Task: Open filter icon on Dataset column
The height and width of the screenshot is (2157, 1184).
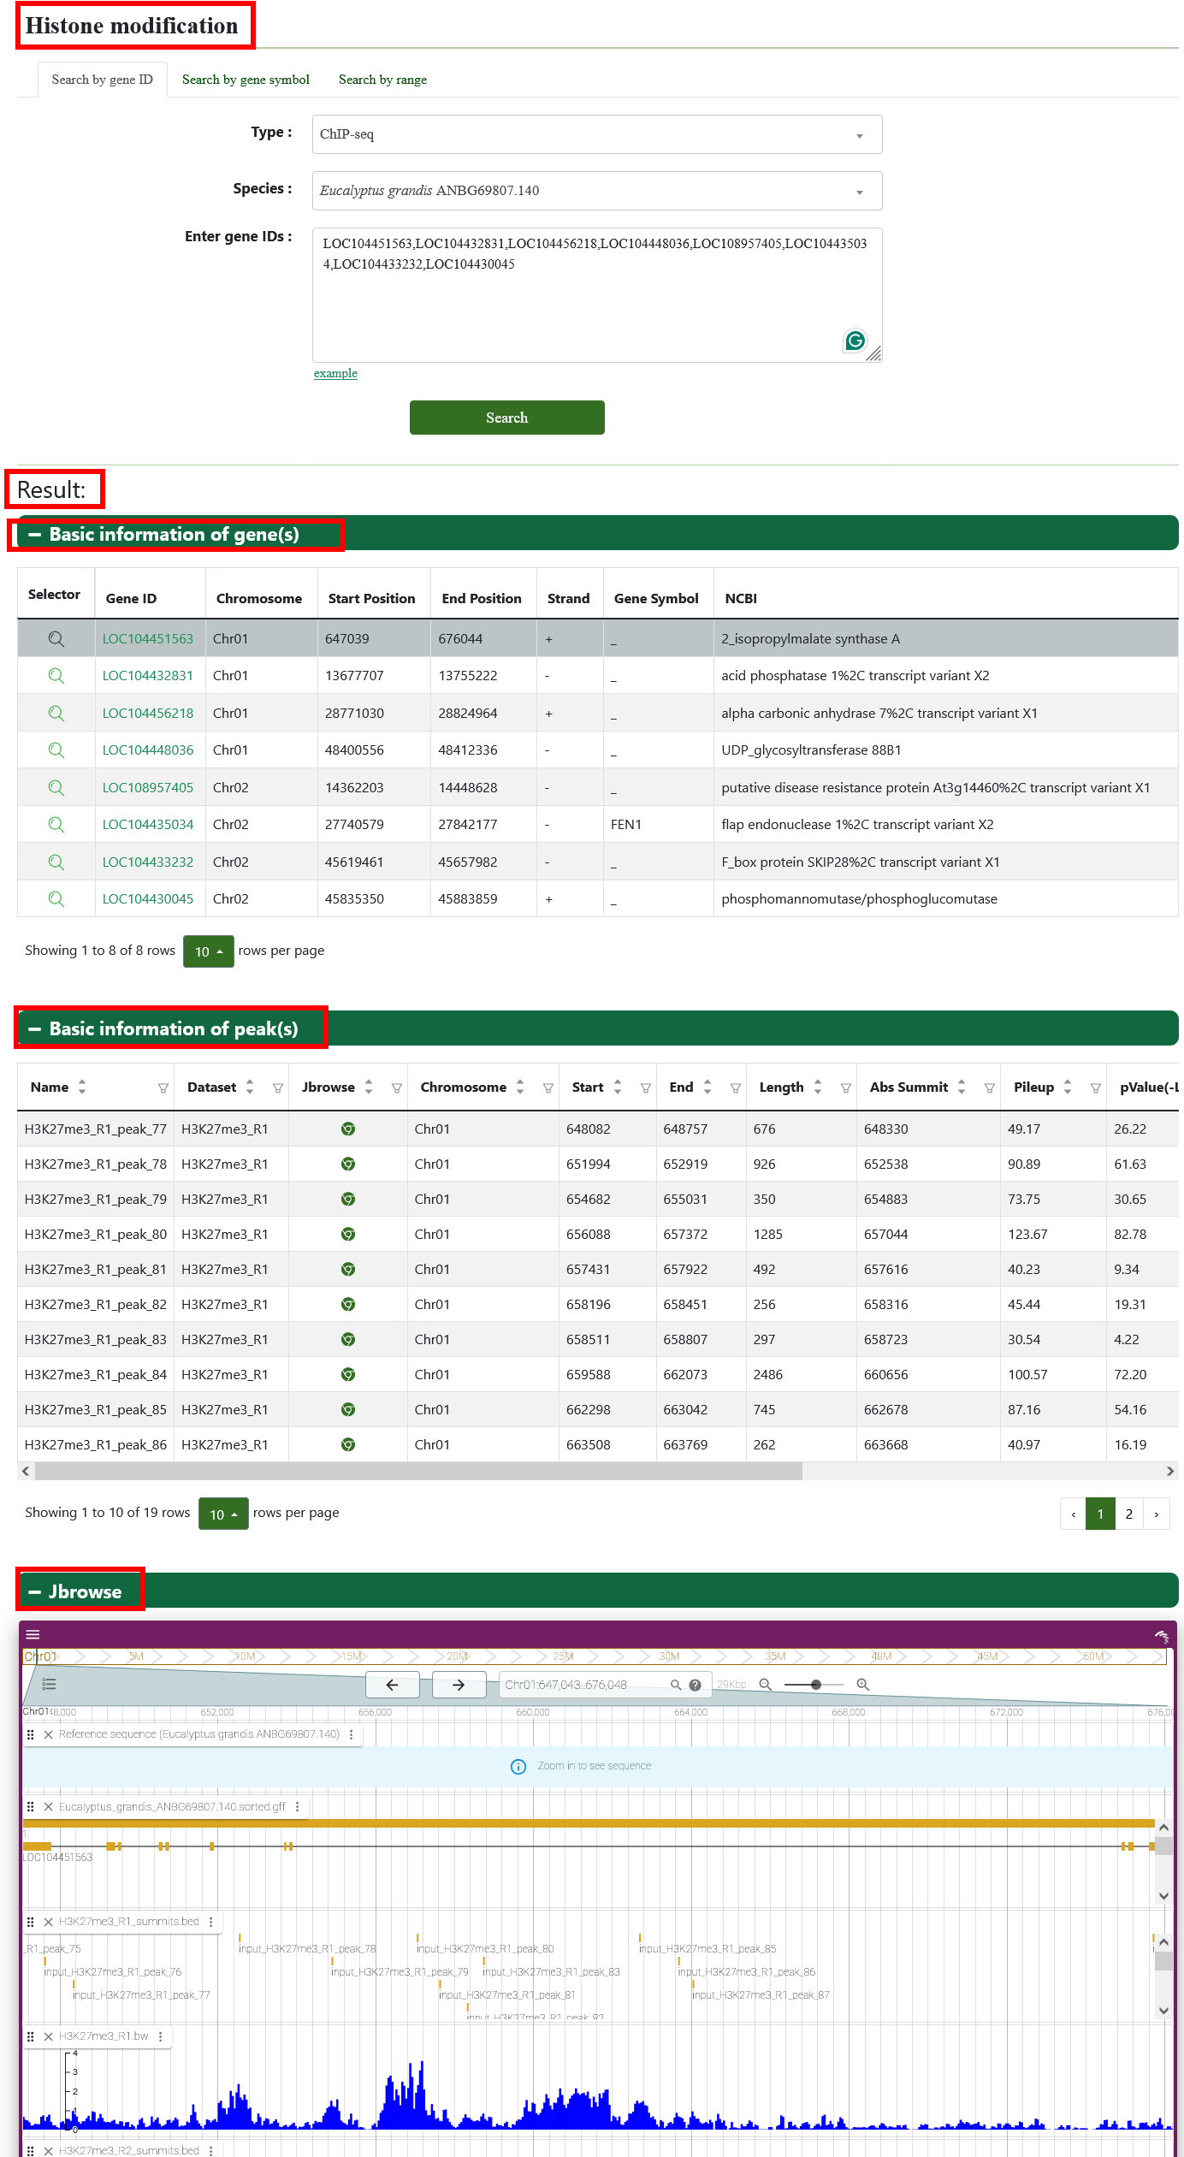Action: 277,1088
